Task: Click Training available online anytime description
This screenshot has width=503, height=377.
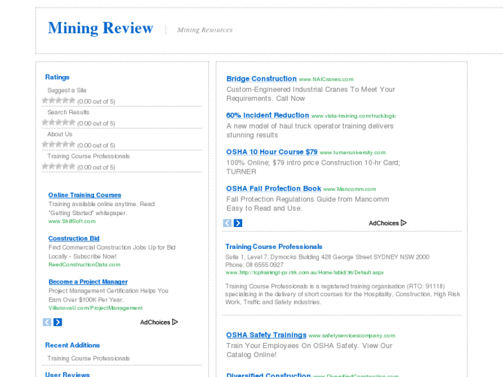Action: 102,208
